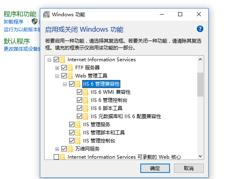Expand the 万维网服务 tree node
The width and height of the screenshot is (244, 179).
(57, 149)
